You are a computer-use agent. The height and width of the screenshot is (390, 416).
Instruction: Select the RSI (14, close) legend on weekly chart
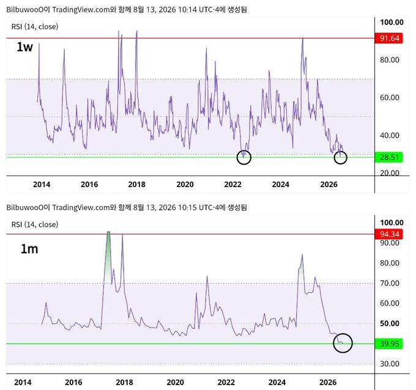(x=35, y=26)
